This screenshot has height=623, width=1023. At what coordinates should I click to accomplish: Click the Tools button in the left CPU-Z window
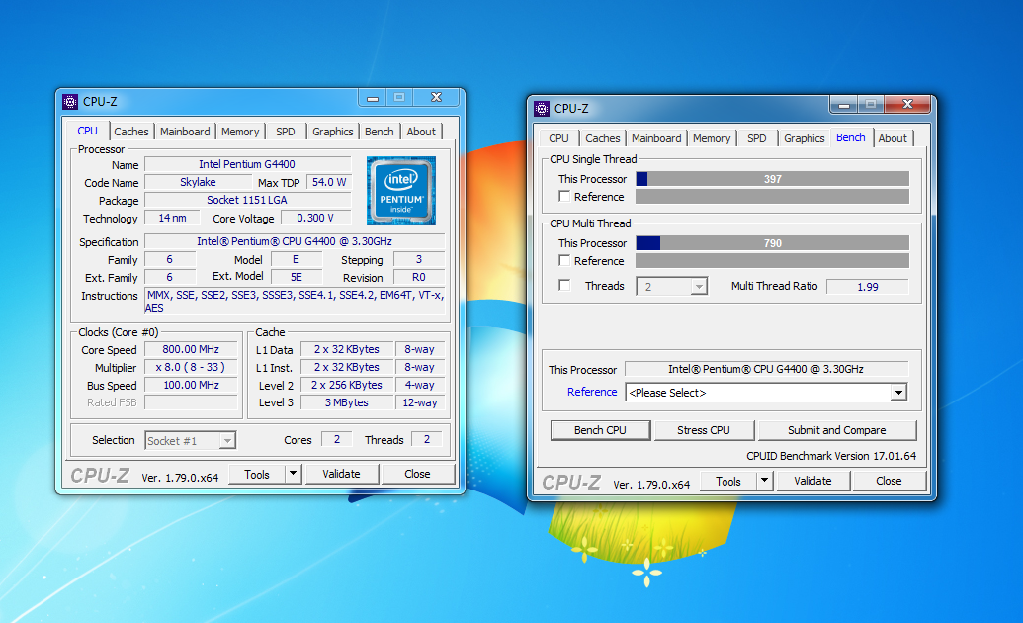pos(257,474)
